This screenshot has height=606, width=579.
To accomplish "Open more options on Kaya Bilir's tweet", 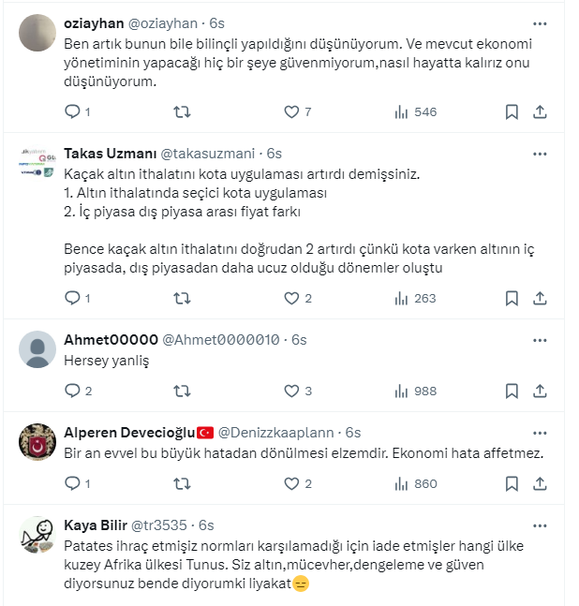I will 540,525.
